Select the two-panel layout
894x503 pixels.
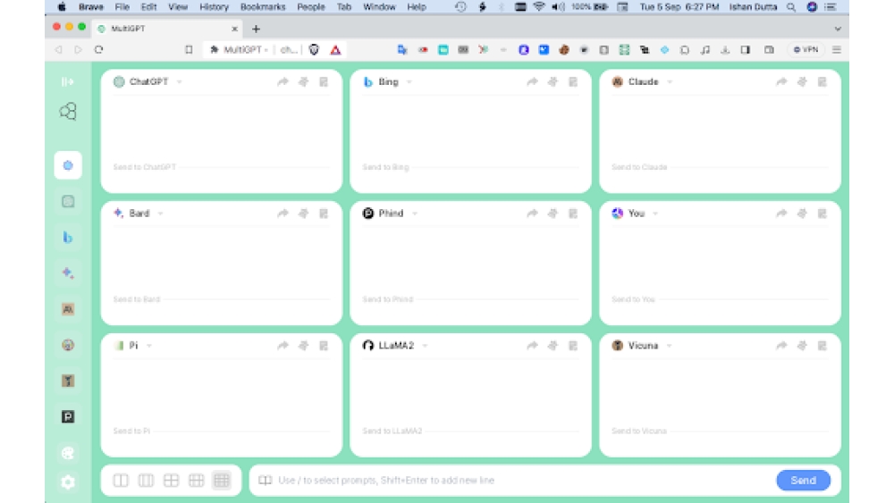pos(121,480)
